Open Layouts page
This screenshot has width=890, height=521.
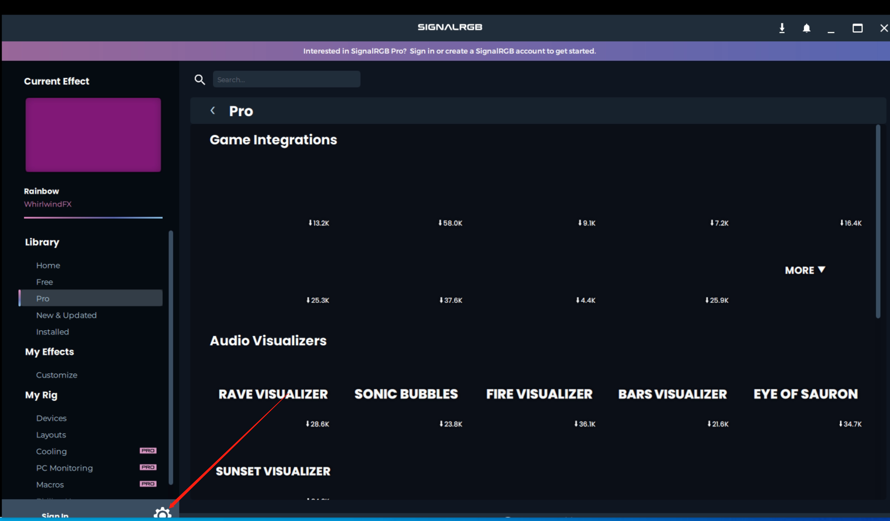(51, 435)
